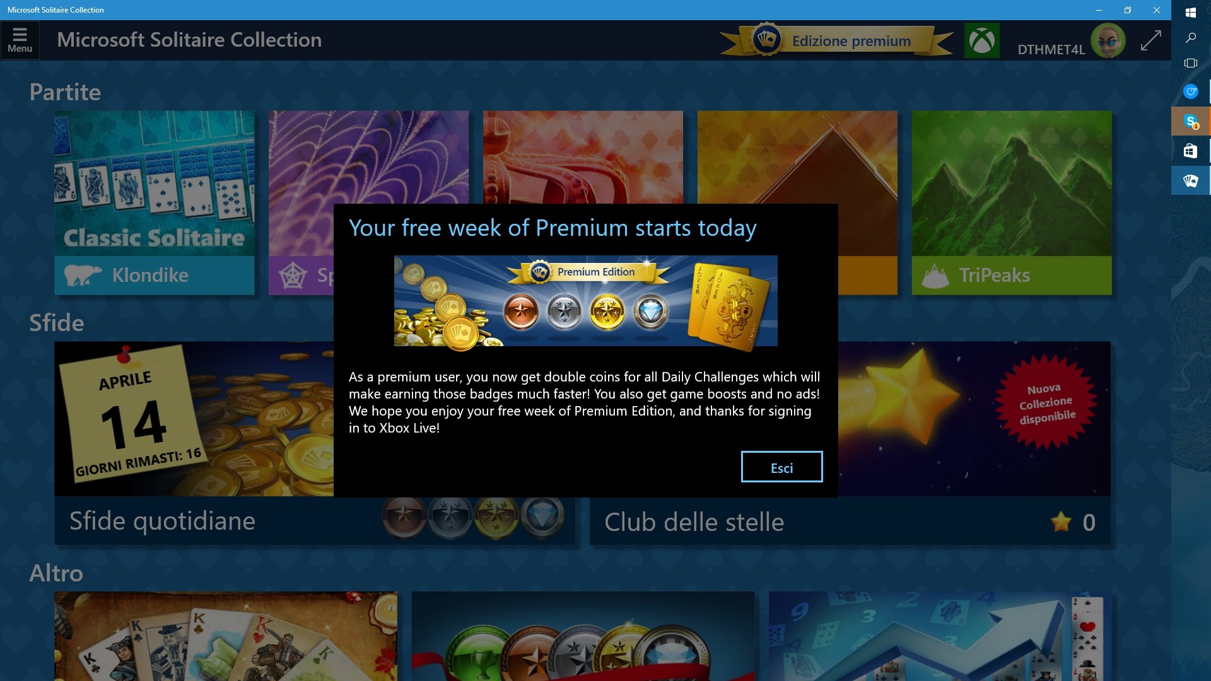1211x681 pixels.
Task: Click the Xbox logo icon
Action: tap(981, 41)
